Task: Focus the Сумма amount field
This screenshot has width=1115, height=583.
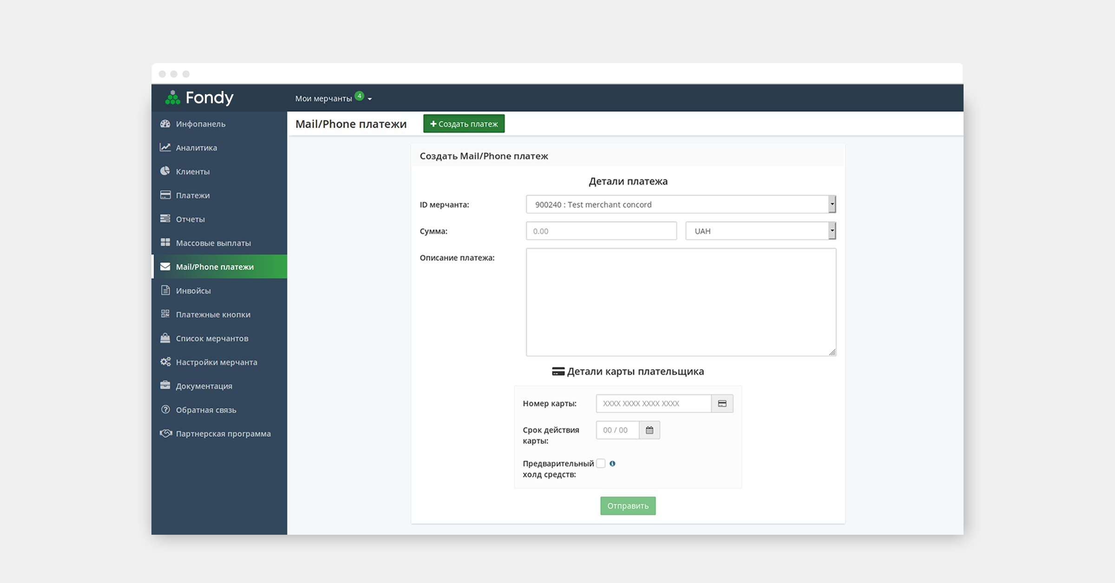Action: point(601,231)
